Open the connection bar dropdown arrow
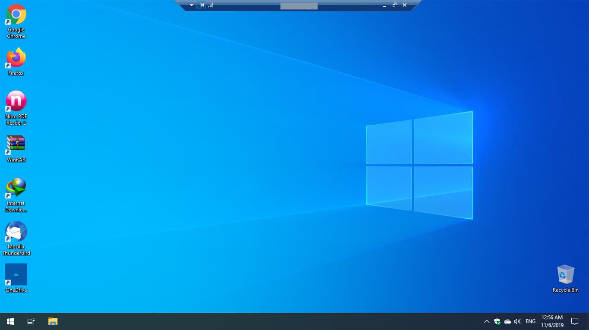Screen dimensions: 589x330 192,5
